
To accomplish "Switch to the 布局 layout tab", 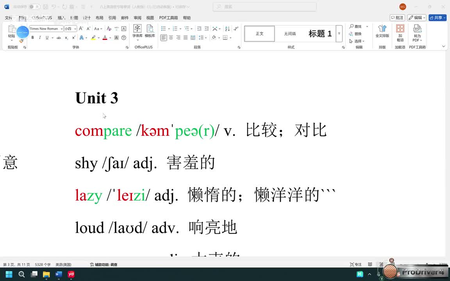I will click(x=99, y=18).
